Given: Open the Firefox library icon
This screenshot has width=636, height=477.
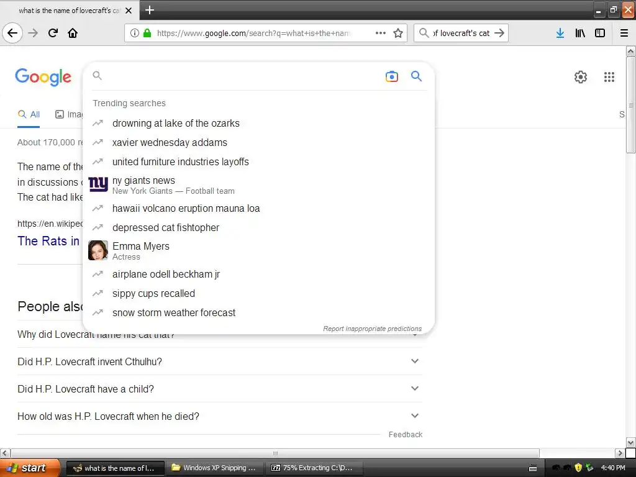Looking at the screenshot, I should pyautogui.click(x=580, y=33).
